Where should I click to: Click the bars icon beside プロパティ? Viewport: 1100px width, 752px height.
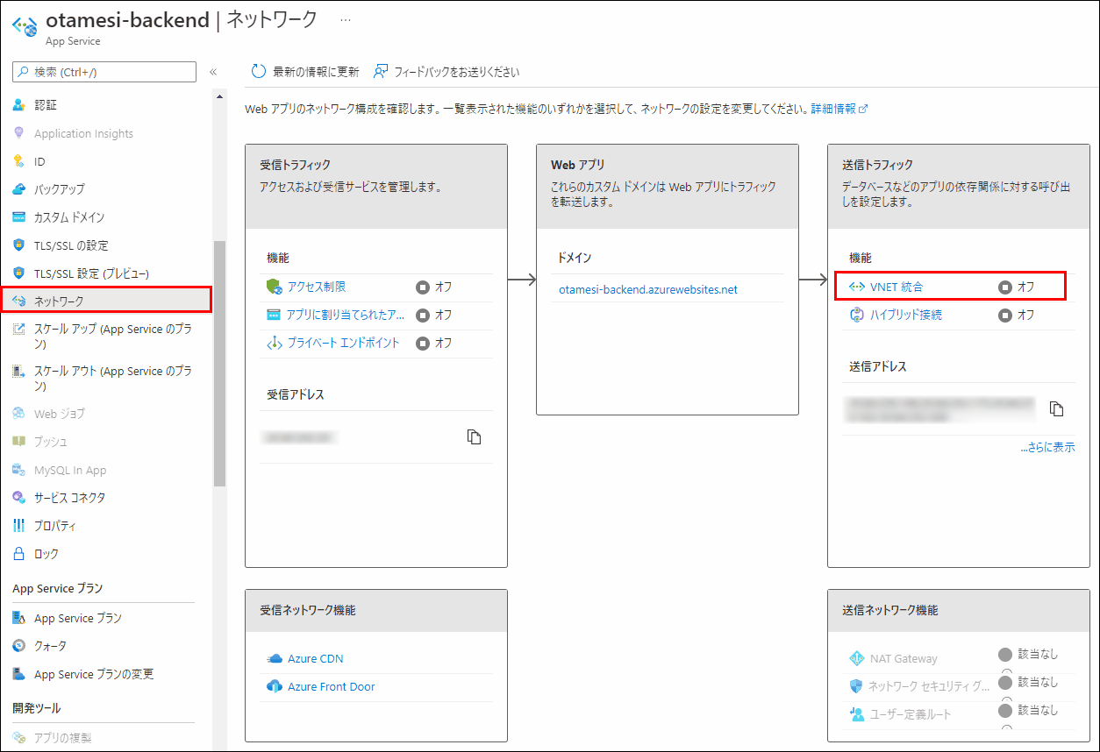click(x=19, y=526)
